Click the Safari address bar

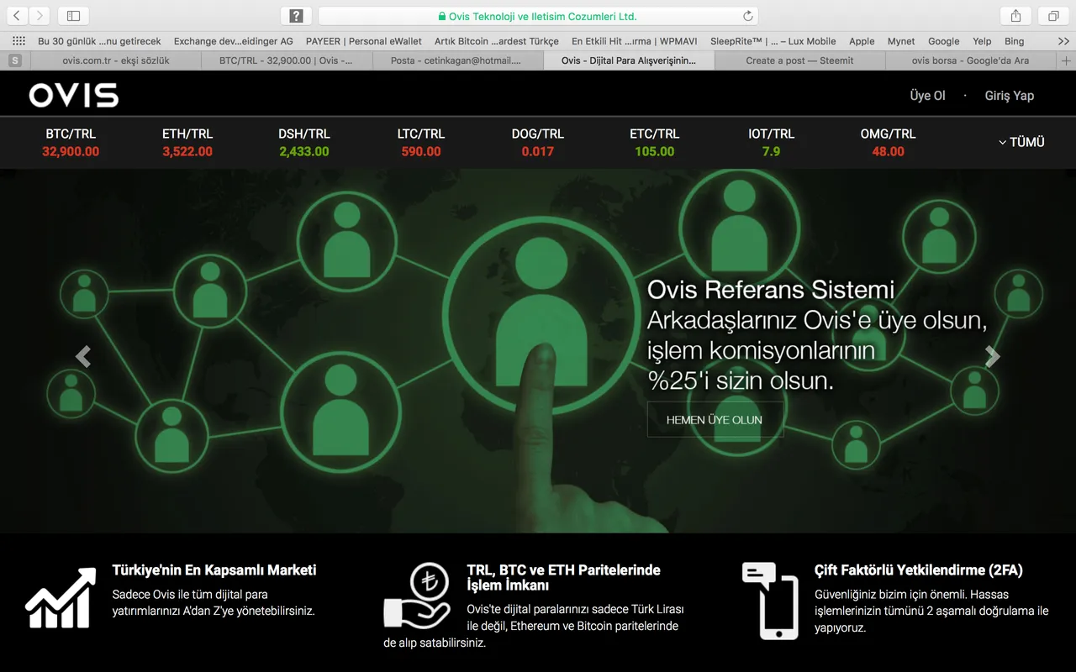[x=538, y=16]
